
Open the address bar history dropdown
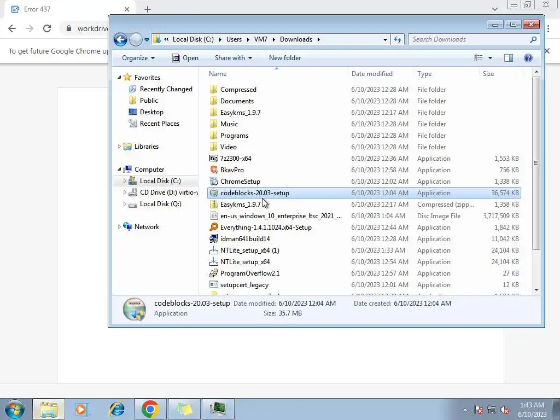pyautogui.click(x=385, y=39)
